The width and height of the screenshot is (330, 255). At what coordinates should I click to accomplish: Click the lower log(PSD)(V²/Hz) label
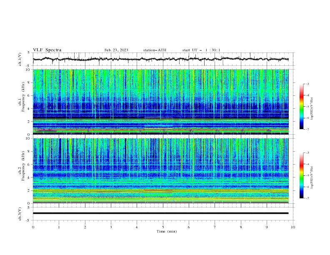point(312,177)
